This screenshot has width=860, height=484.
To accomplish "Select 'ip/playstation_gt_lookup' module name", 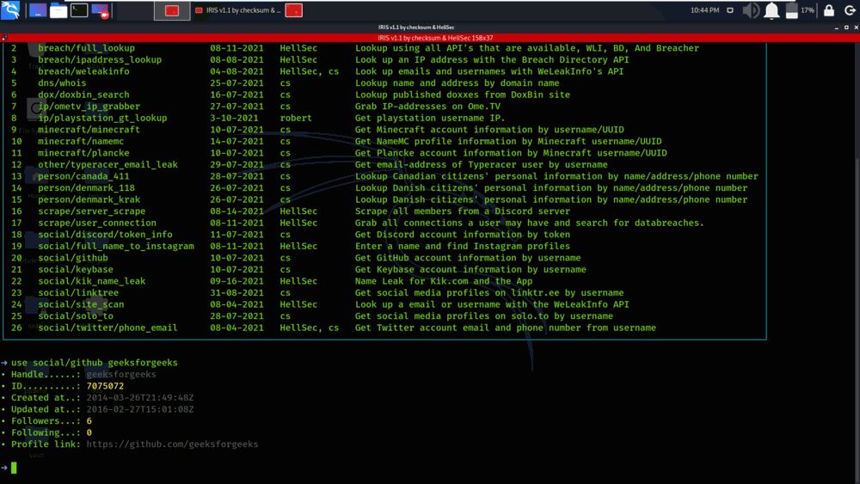I will click(102, 118).
